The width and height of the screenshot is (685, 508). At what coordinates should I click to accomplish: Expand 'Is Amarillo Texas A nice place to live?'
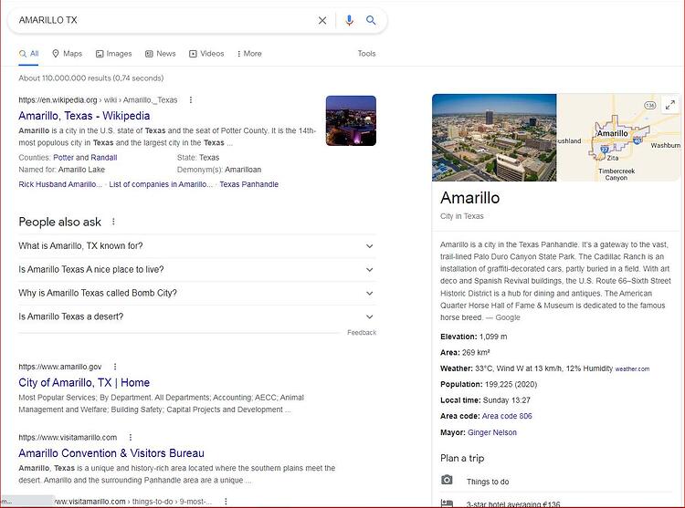point(197,269)
